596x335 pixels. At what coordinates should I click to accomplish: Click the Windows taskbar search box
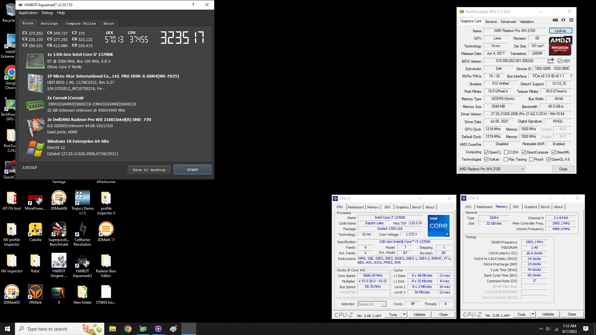(60, 329)
